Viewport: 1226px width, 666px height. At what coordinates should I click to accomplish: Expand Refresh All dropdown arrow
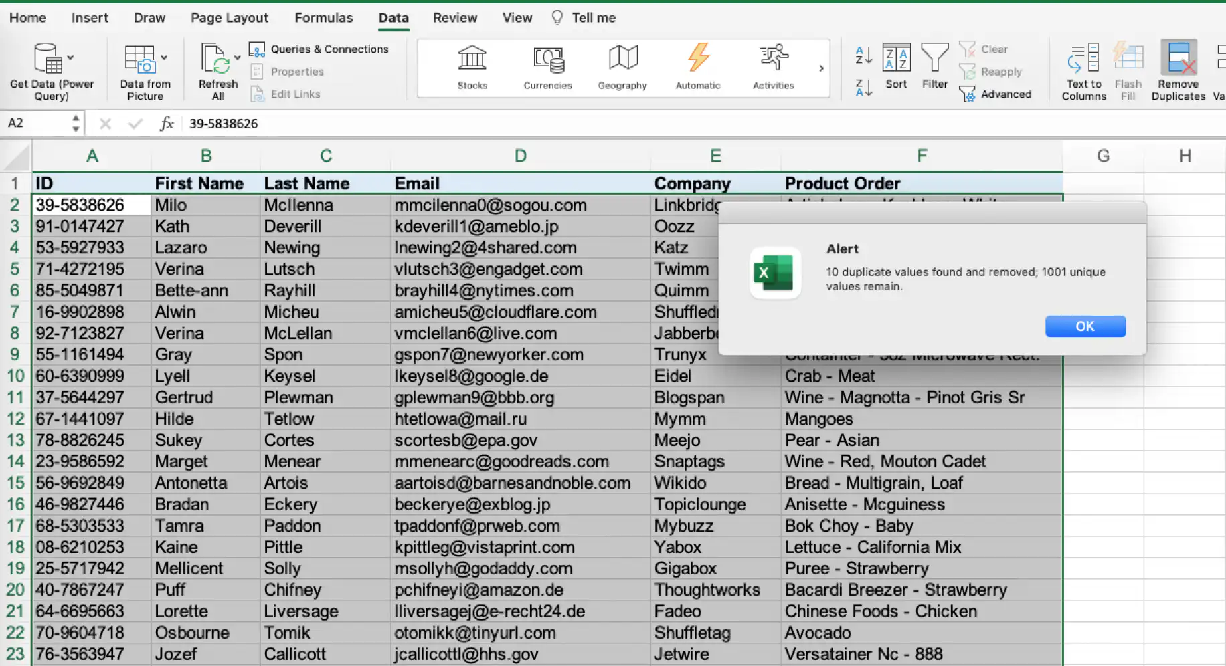click(237, 58)
